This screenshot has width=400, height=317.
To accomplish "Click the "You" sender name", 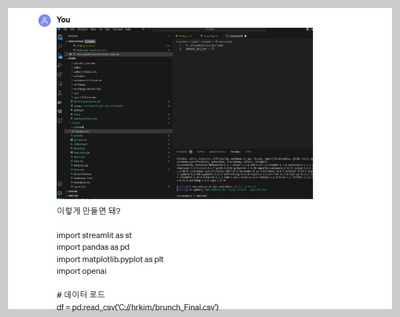I will 63,20.
